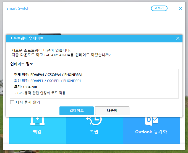
Task: Check the 다시 묻지 않기 checkbox
Action: (12, 102)
